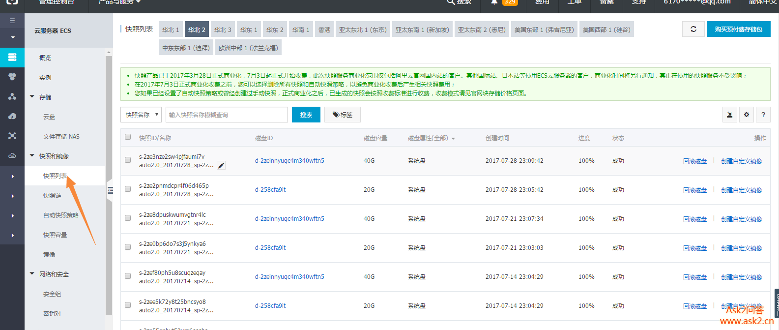The width and height of the screenshot is (779, 330).
Task: Click pencil edit icon beside first snapshot name
Action: (221, 166)
